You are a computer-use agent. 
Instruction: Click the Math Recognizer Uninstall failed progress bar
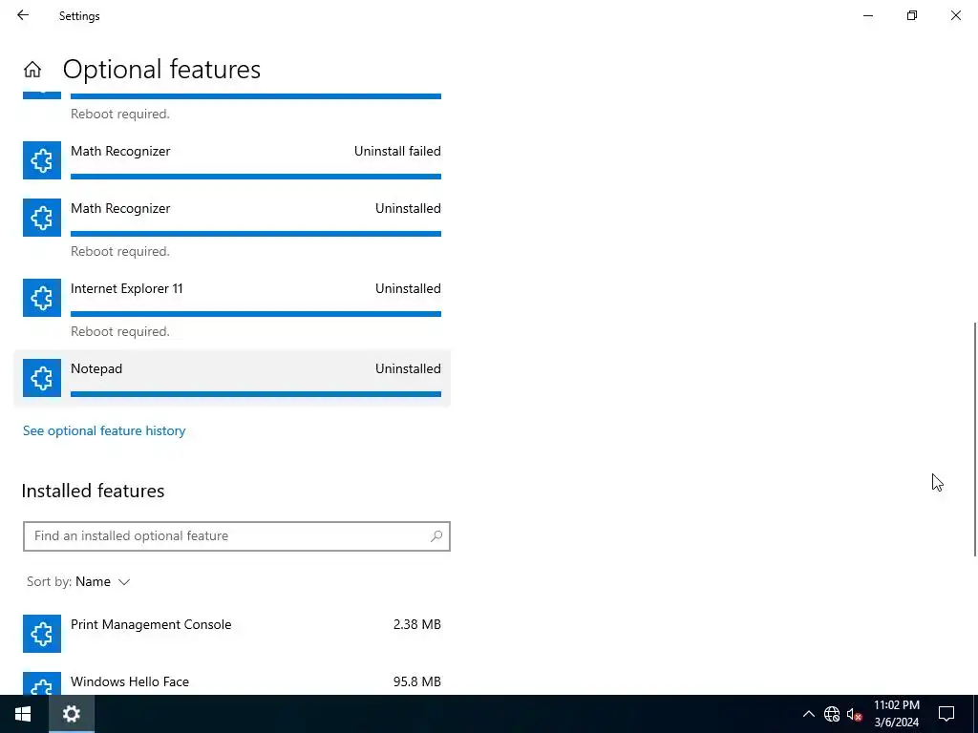(256, 177)
